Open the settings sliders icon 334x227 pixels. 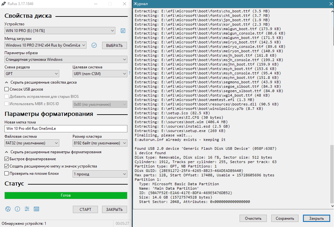point(27,209)
